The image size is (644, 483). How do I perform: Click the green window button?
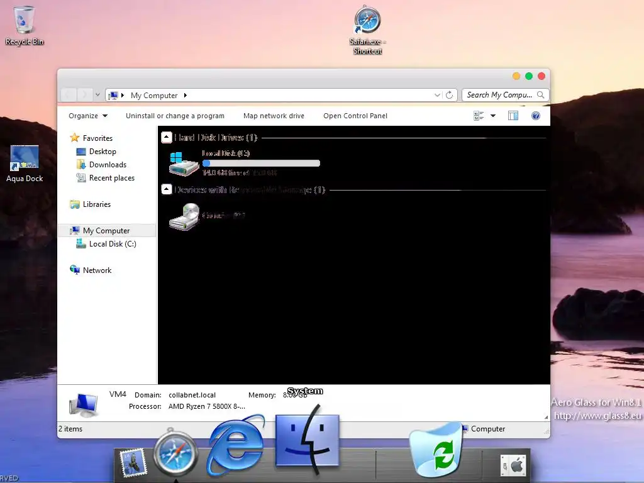click(x=529, y=76)
